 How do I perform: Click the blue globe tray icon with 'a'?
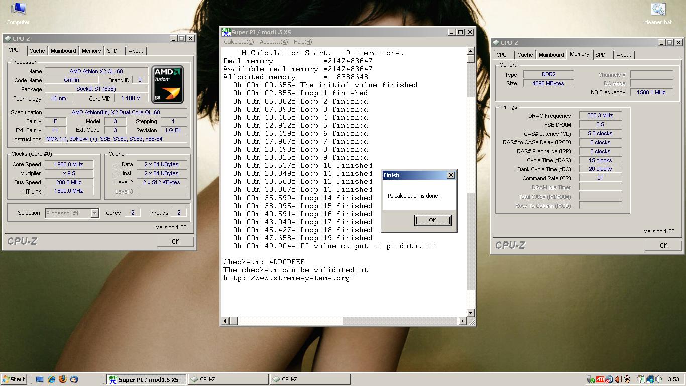(x=609, y=379)
